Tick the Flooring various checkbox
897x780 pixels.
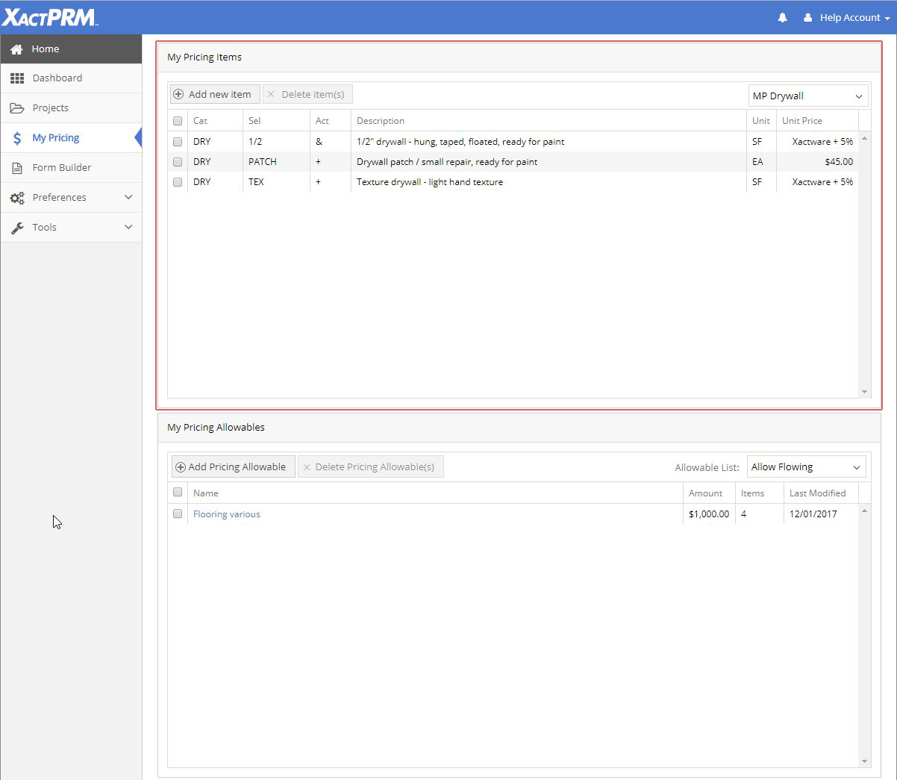(x=178, y=514)
